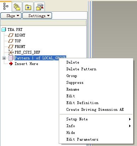The width and height of the screenshot is (137, 146).
Task: Select the RIGHT datum plane
Action: click(20, 35)
